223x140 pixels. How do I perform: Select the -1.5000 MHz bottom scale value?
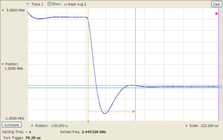(x=14, y=118)
